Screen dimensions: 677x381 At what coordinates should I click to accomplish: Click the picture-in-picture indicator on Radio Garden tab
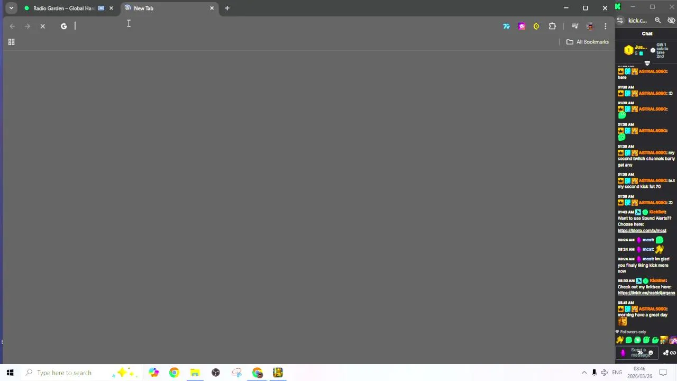point(101,8)
